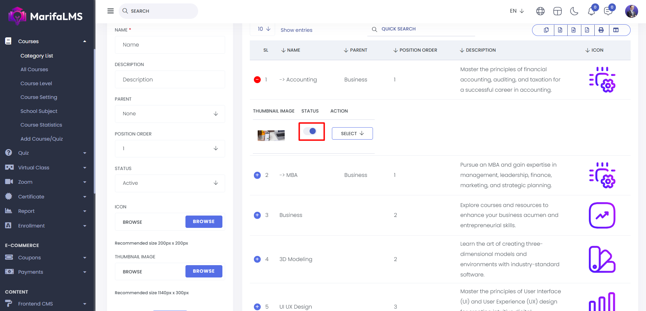Collapse the Accounting row details
The height and width of the screenshot is (311, 646).
coord(257,80)
